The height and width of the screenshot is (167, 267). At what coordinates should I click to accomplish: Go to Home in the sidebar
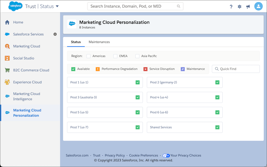(18, 22)
